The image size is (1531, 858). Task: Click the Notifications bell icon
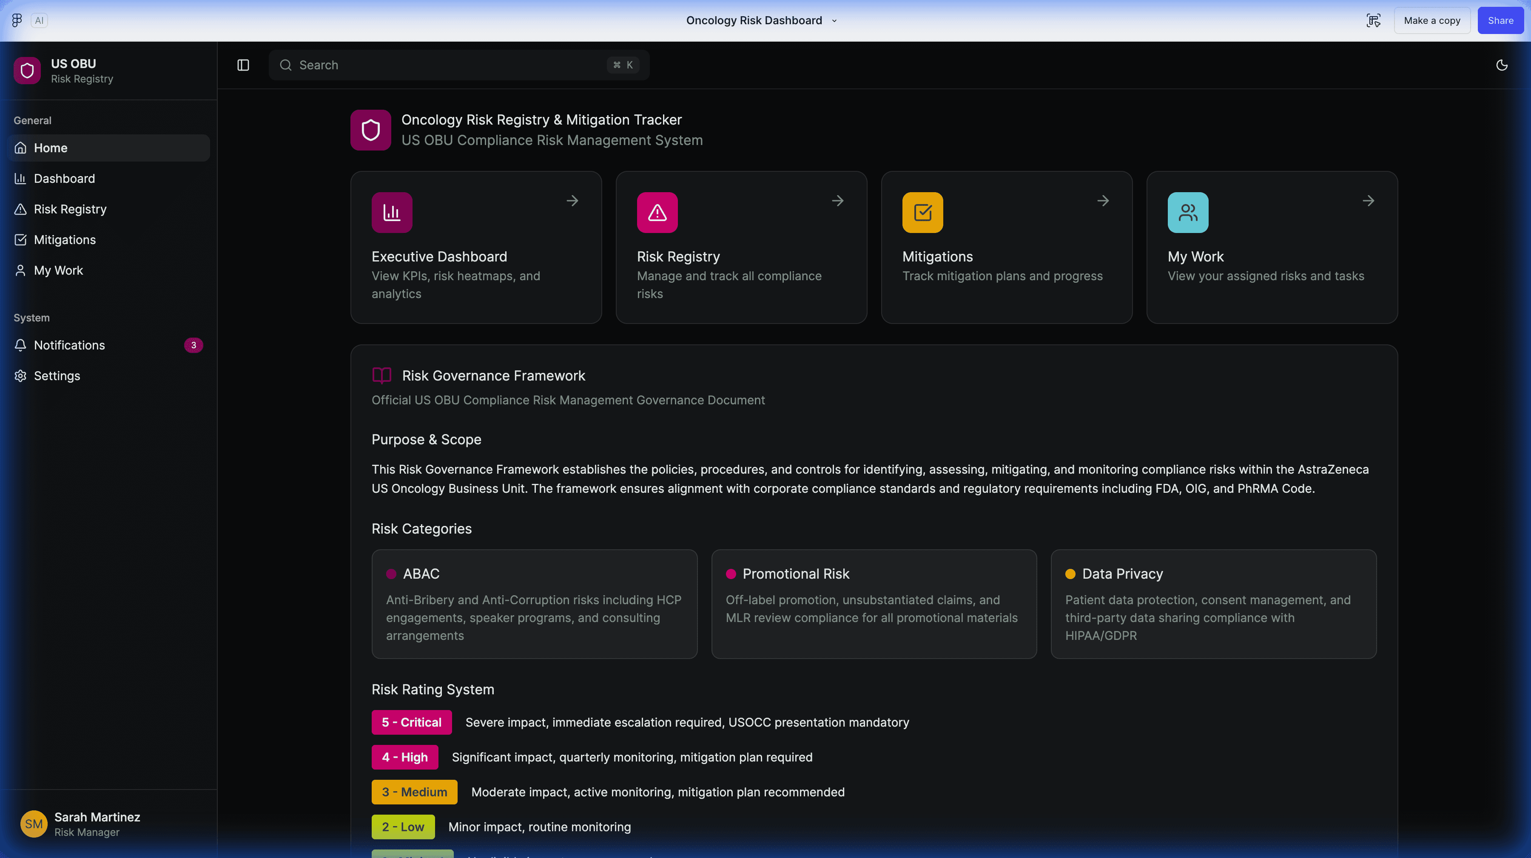click(20, 345)
